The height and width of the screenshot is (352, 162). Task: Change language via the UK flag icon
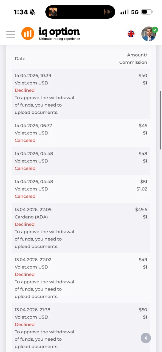(x=131, y=34)
